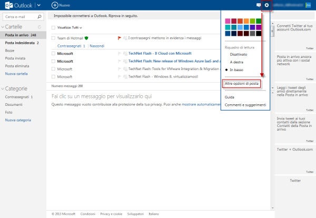The image size is (316, 218).
Task: Open Bozze folder
Action: click(9, 51)
